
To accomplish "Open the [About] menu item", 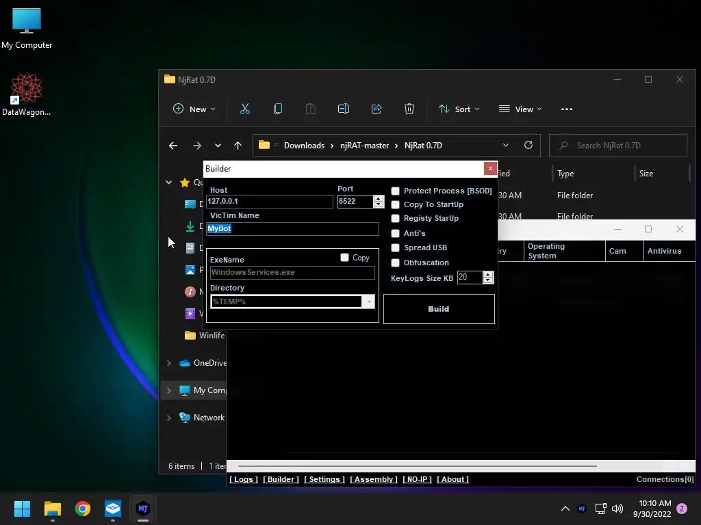I will (x=453, y=479).
